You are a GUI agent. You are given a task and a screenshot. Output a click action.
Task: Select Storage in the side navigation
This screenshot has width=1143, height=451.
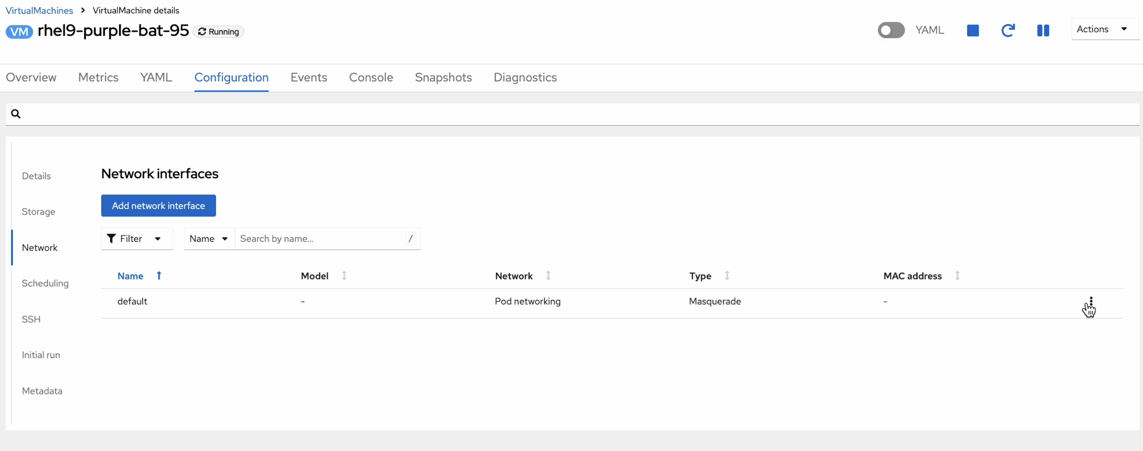tap(39, 212)
